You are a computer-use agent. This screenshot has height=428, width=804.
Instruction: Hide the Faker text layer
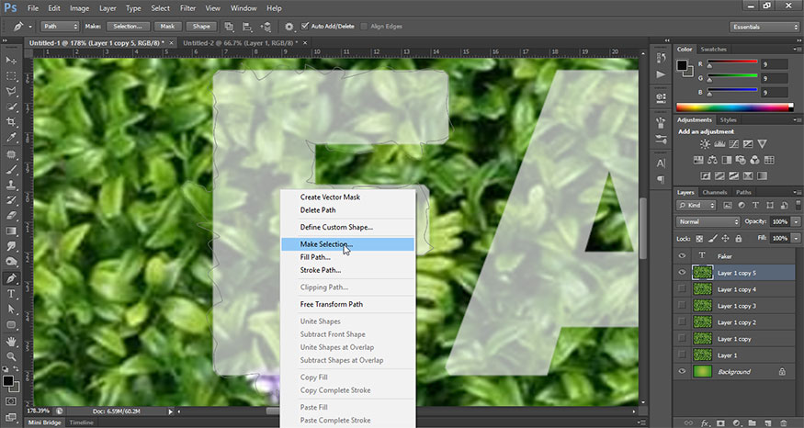click(x=682, y=256)
